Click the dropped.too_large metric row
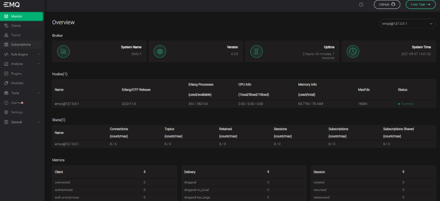This screenshot has width=440, height=201. point(244,197)
